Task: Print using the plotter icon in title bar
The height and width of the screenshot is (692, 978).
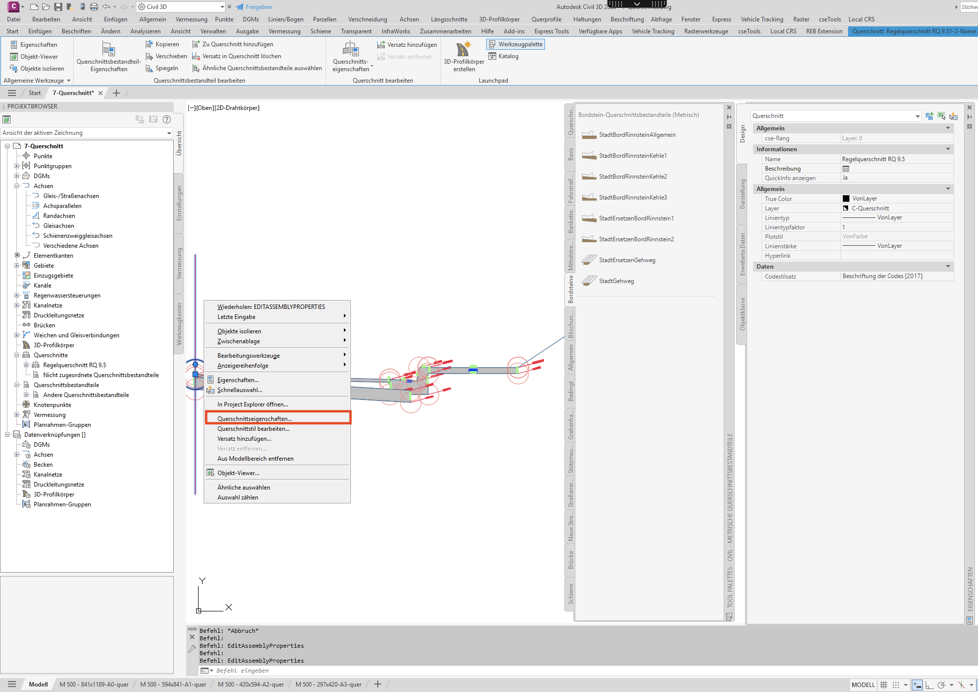Action: pos(94,7)
